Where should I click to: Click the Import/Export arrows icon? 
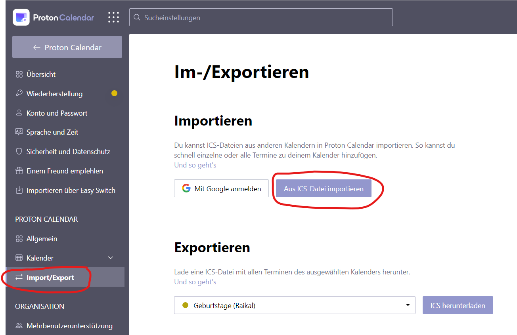point(19,277)
